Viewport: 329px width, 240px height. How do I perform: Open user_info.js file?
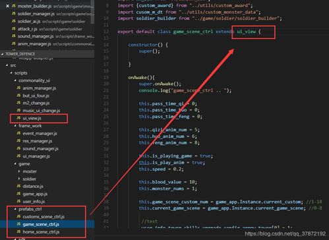click(x=34, y=201)
